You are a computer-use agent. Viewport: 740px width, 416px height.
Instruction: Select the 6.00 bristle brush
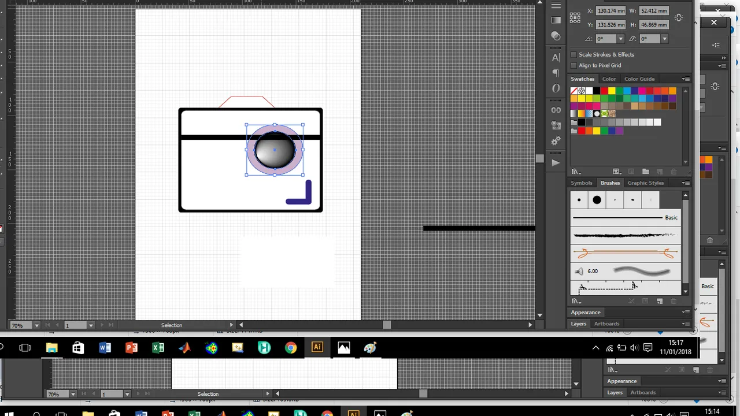(626, 271)
